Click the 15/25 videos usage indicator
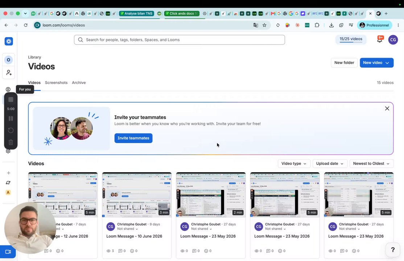404x261 pixels. 351,40
